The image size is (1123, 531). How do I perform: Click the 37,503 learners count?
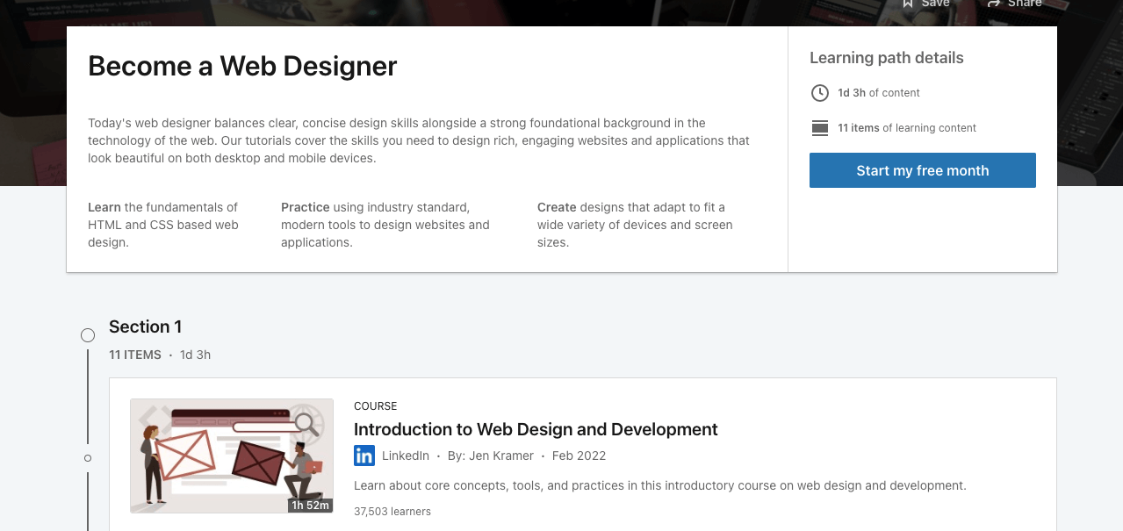point(392,511)
